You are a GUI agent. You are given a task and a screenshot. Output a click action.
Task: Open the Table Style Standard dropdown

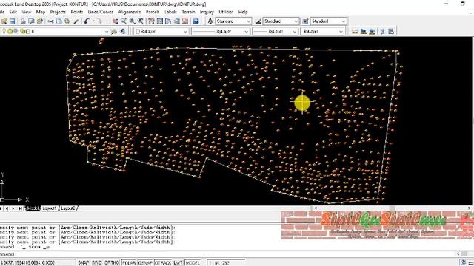click(344, 21)
